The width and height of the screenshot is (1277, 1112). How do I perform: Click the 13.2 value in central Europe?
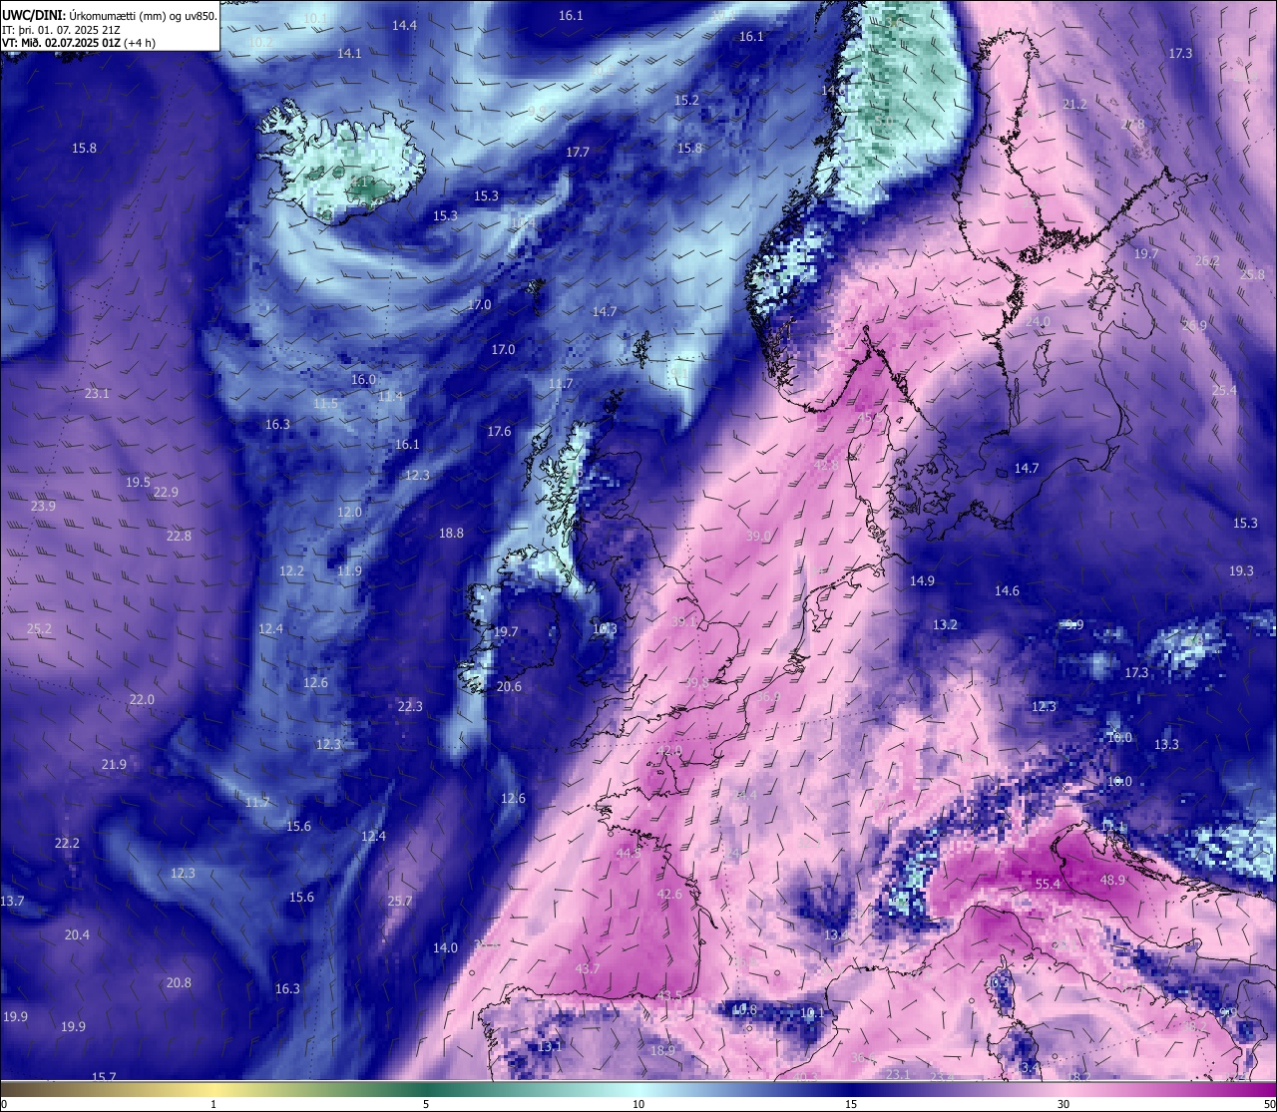[945, 624]
